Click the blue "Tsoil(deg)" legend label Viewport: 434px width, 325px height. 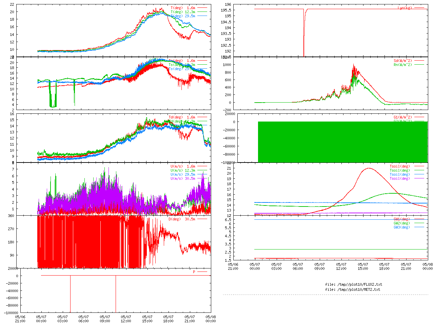pyautogui.click(x=400, y=175)
